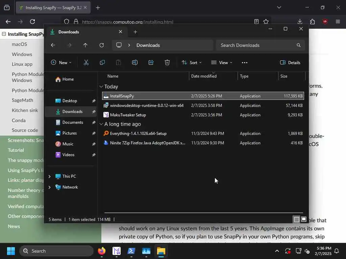
Task: Switch to details list view icon in status bar
Action: 297,219
